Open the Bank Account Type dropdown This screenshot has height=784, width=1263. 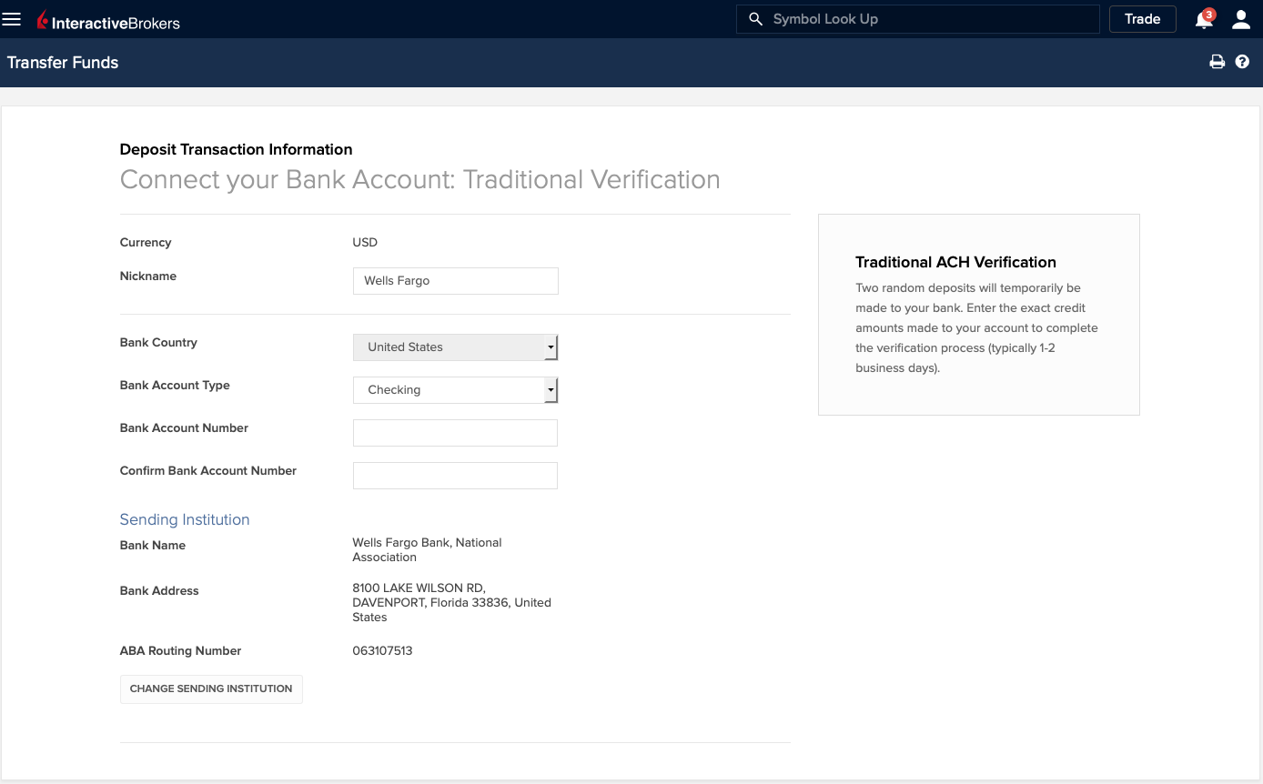[455, 390]
